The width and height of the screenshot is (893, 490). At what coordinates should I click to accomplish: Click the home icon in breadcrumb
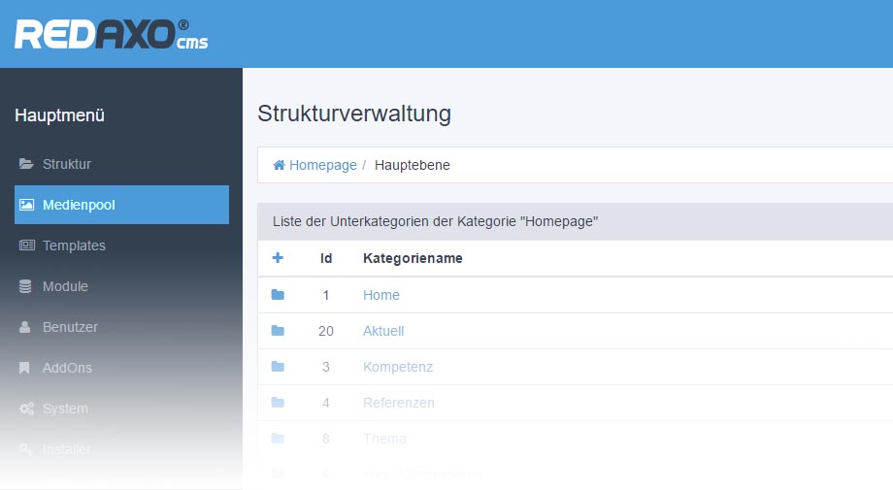pyautogui.click(x=280, y=165)
